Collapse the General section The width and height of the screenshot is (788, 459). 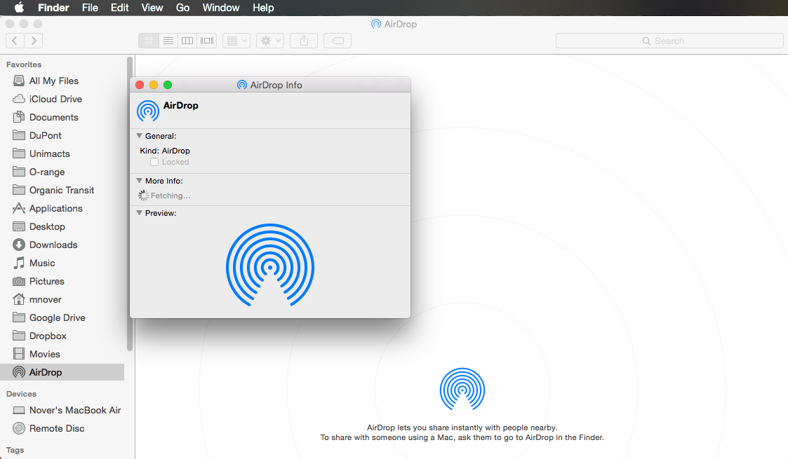139,136
